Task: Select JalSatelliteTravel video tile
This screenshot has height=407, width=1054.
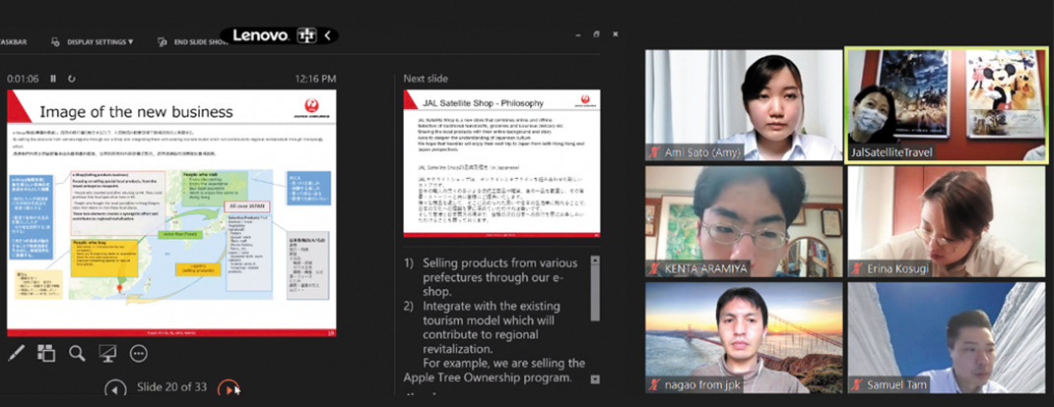Action: [947, 105]
